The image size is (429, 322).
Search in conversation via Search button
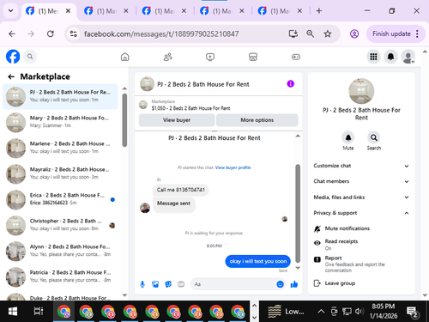pyautogui.click(x=374, y=138)
